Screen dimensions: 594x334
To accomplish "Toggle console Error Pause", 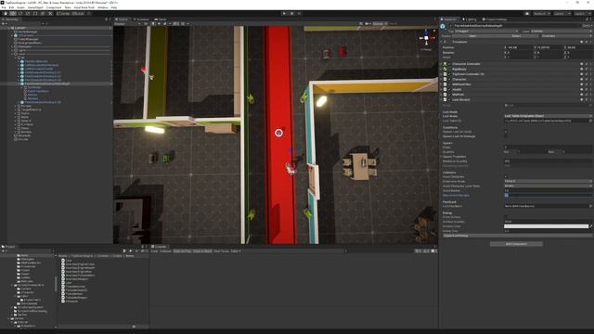I will tap(221, 251).
